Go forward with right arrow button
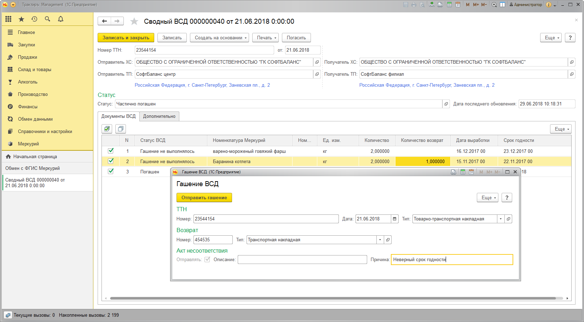The image size is (584, 322). click(117, 21)
